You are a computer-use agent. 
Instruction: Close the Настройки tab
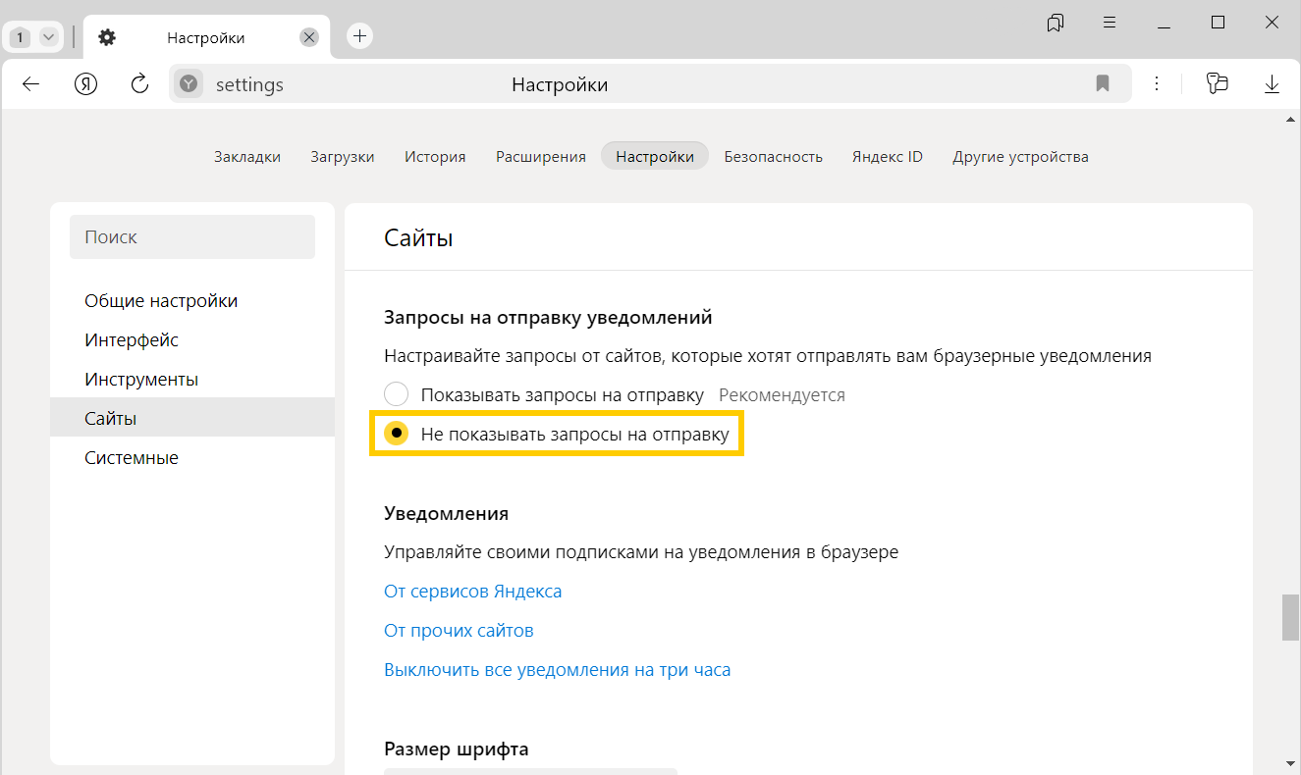point(308,37)
